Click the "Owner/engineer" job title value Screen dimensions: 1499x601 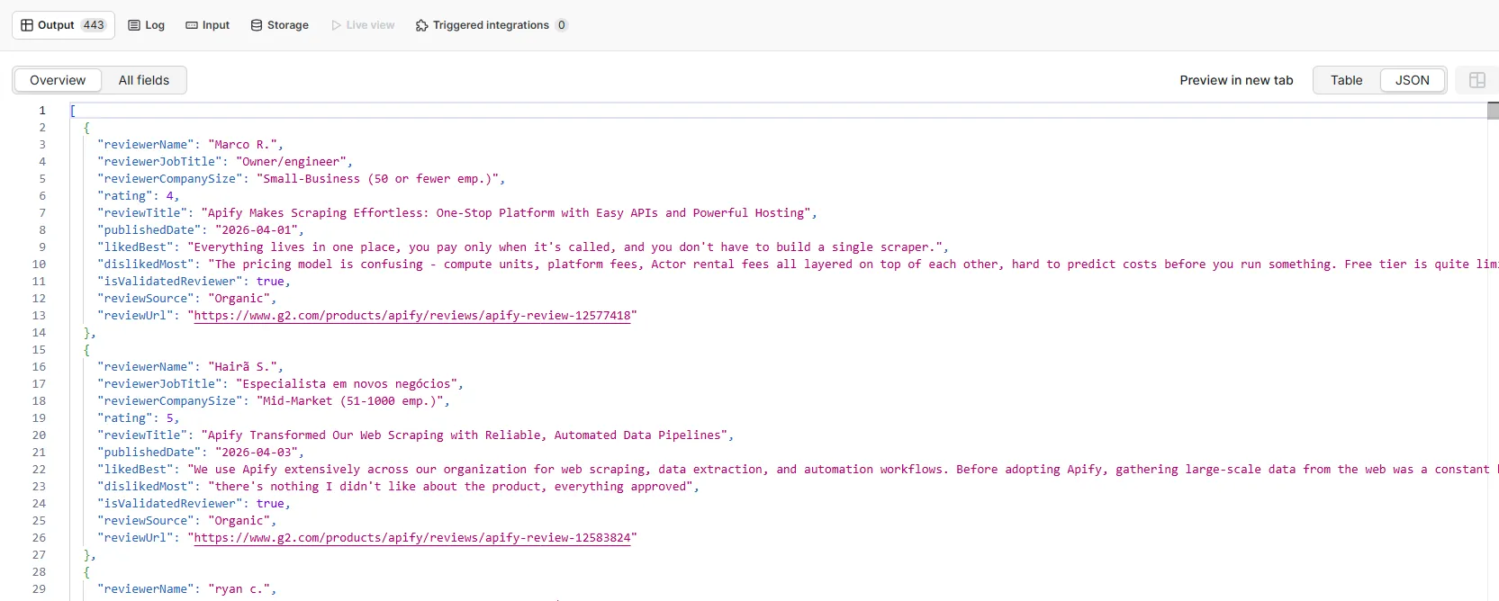(x=292, y=162)
